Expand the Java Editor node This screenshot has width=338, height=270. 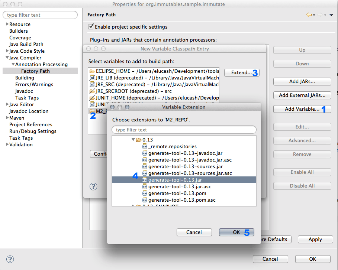pos(7,104)
